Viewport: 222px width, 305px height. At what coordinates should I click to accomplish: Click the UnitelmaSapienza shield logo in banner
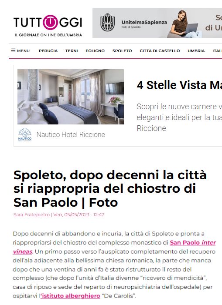107,22
